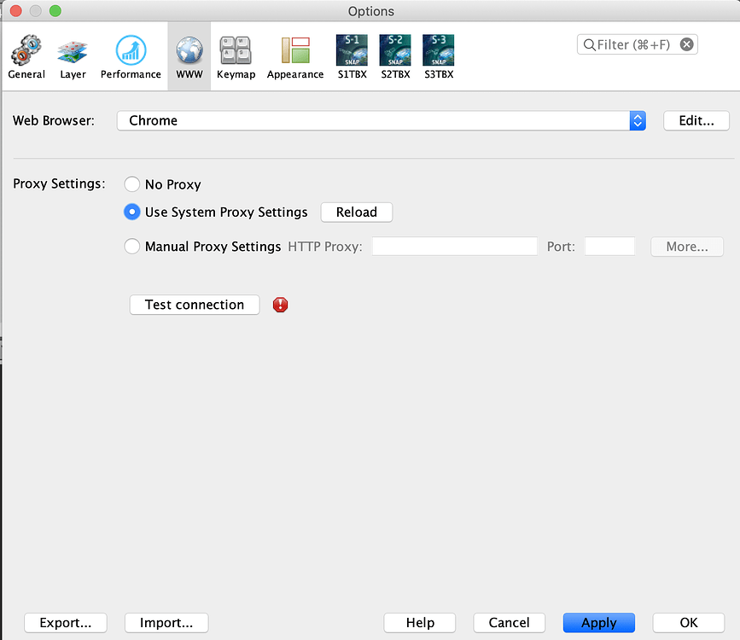Click the red connection error icon
The width and height of the screenshot is (740, 640).
coord(280,305)
